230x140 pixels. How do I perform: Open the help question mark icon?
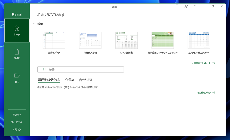tap(195, 6)
